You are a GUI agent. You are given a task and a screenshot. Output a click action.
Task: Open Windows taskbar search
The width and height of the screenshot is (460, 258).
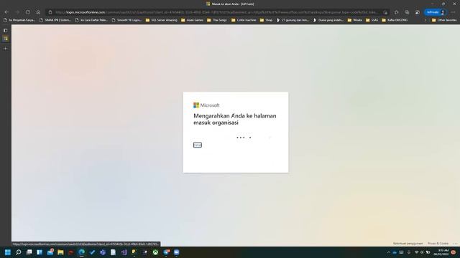coord(18,252)
